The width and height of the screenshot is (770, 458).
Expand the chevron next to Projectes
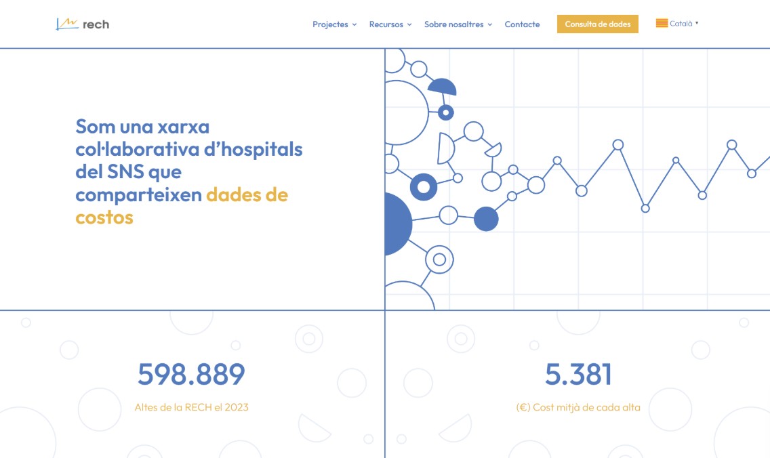[x=354, y=25]
